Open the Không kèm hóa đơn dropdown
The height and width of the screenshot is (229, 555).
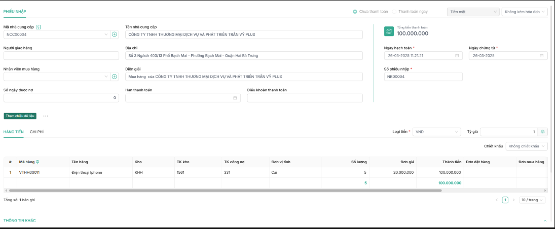[x=525, y=12]
